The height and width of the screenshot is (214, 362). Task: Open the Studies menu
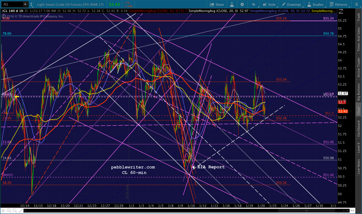315,4
